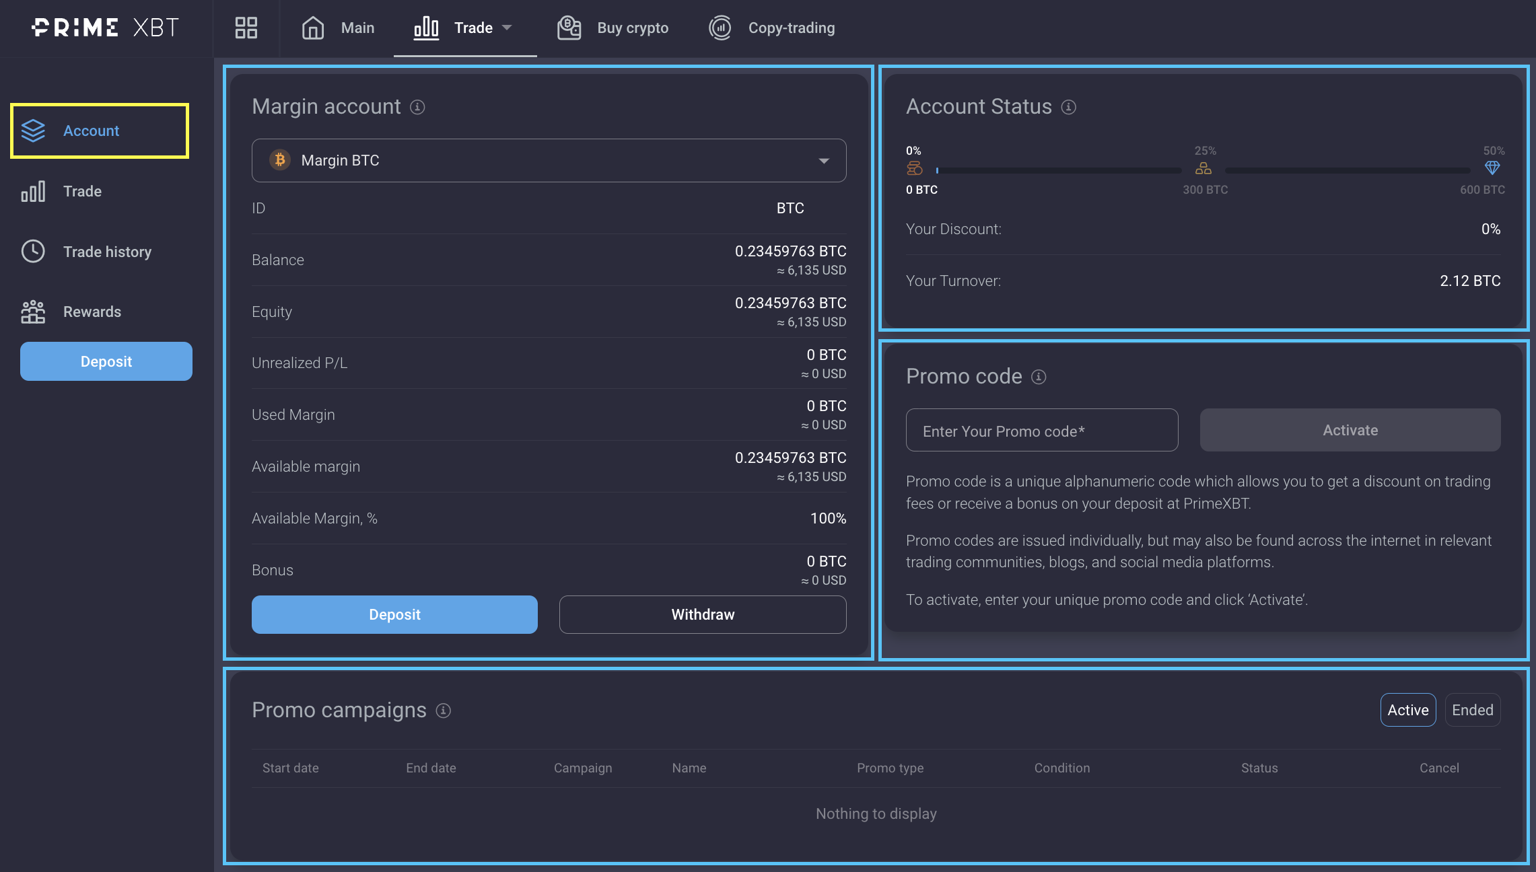The image size is (1536, 872).
Task: Click the diamond 50% tier icon
Action: [1492, 168]
